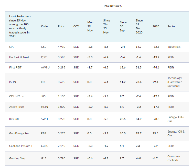
Task: Click CapLand IntCom T name
Action: click(x=21, y=146)
